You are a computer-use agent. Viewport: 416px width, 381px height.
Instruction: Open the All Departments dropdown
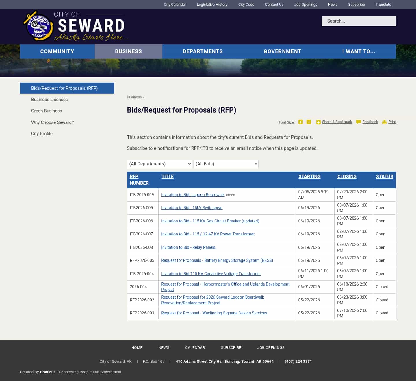click(x=159, y=164)
